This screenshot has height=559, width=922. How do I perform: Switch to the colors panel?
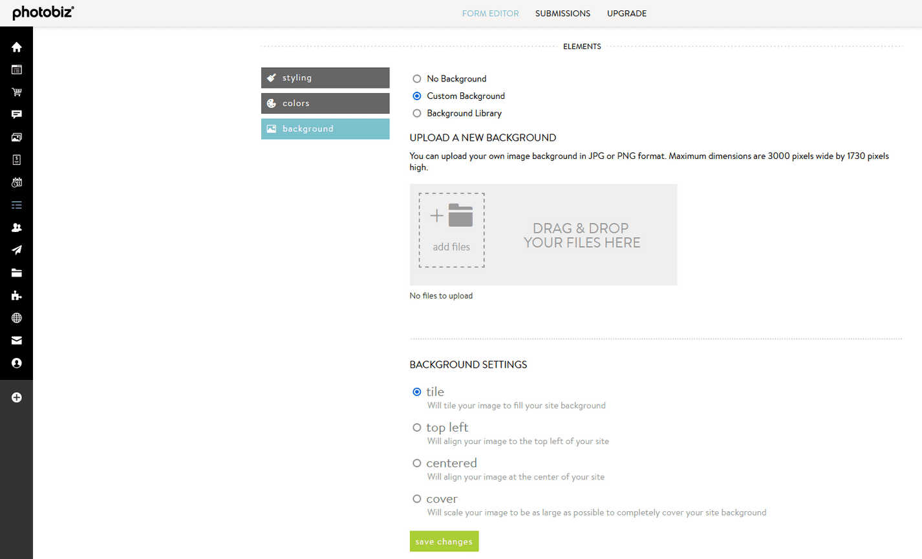325,103
